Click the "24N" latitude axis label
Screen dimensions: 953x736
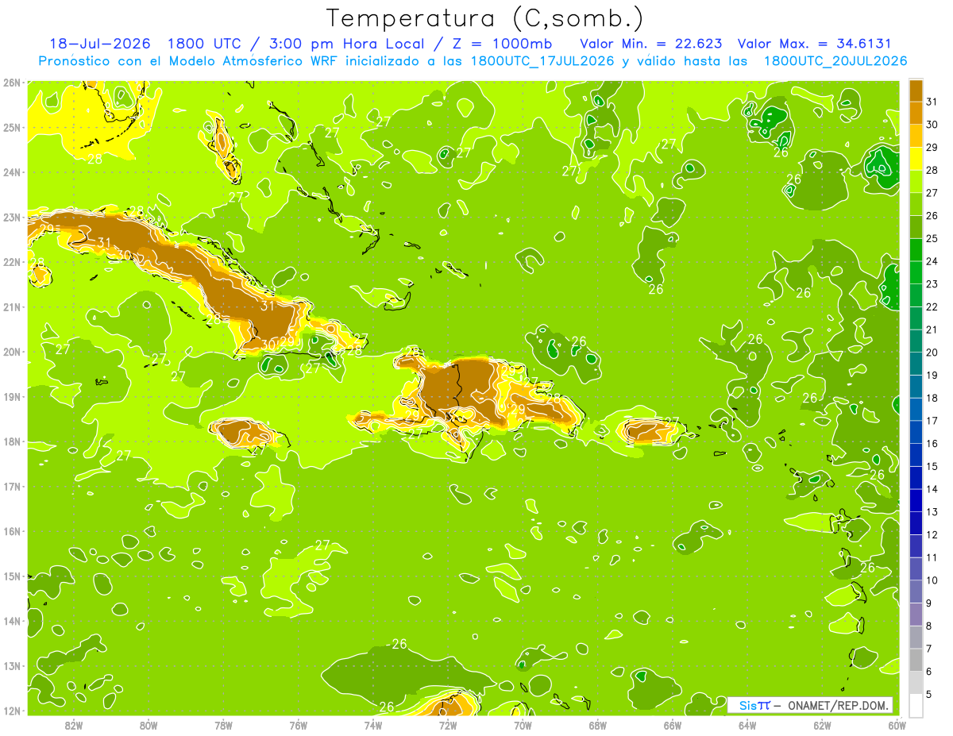coord(11,172)
